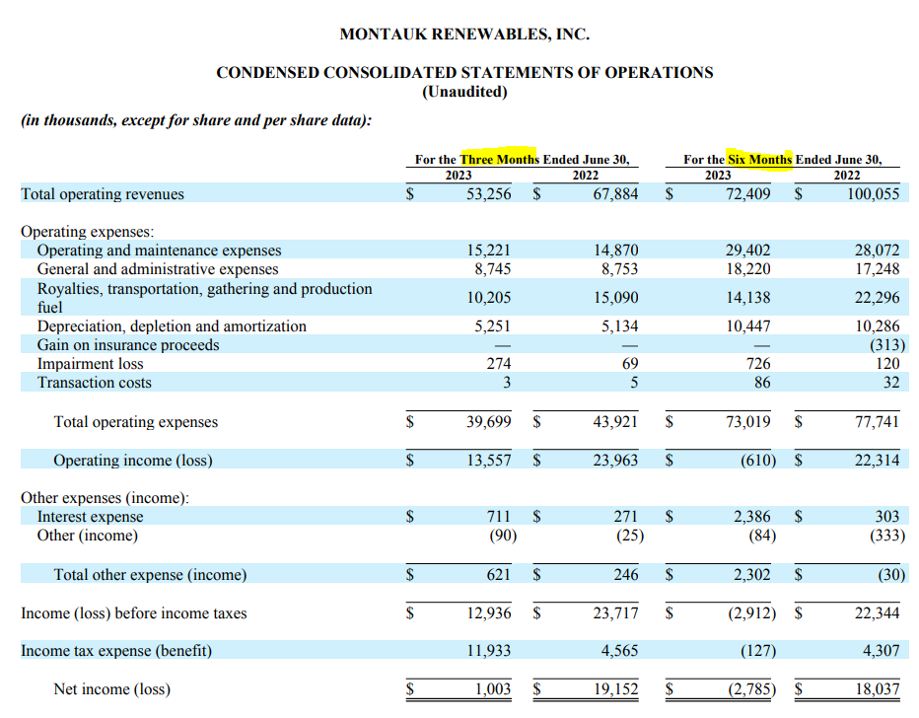Click income tax benefit value (127)
The height and width of the screenshot is (718, 919).
tap(758, 651)
